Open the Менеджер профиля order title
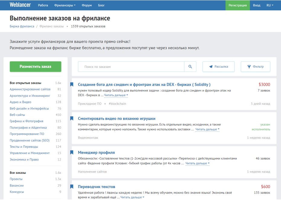This screenshot has height=200, width=281. pos(96,153)
